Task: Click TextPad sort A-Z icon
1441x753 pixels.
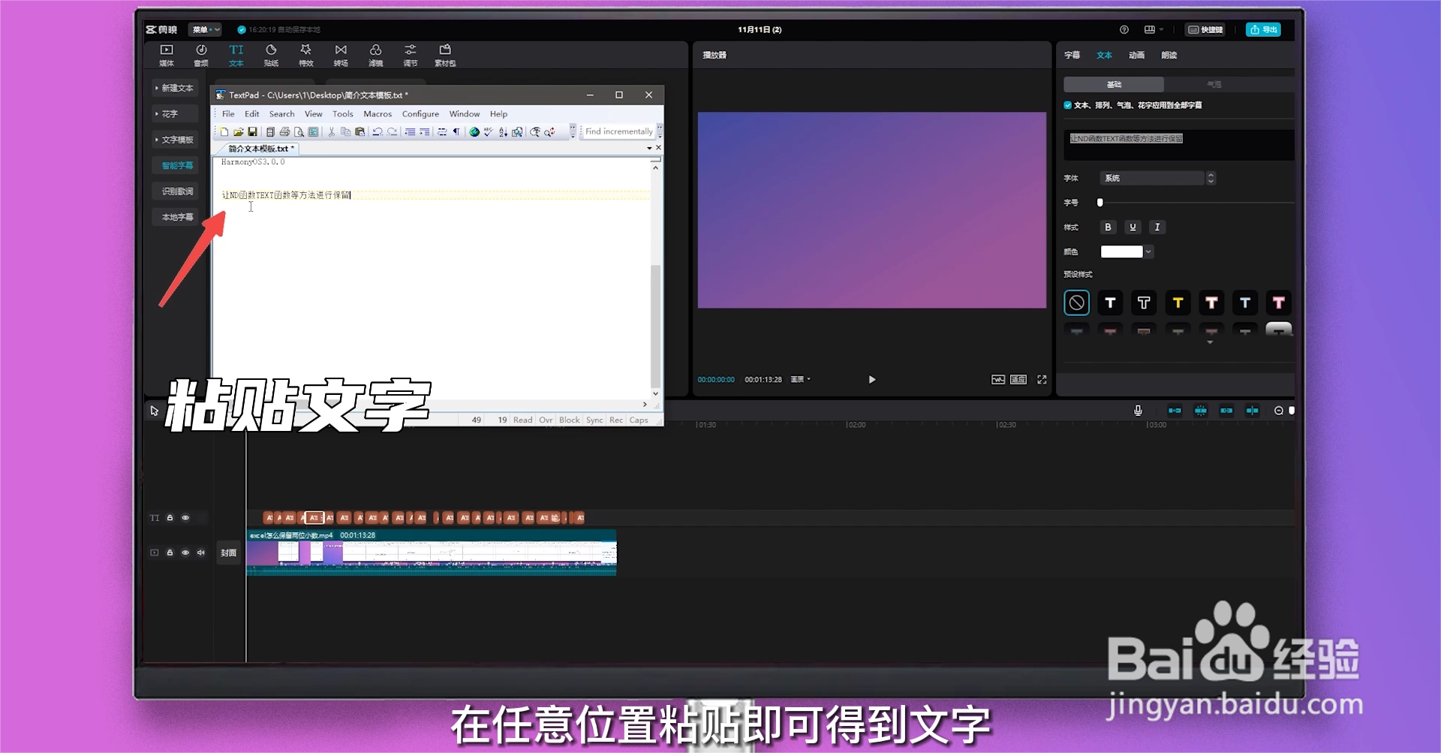Action: [503, 132]
